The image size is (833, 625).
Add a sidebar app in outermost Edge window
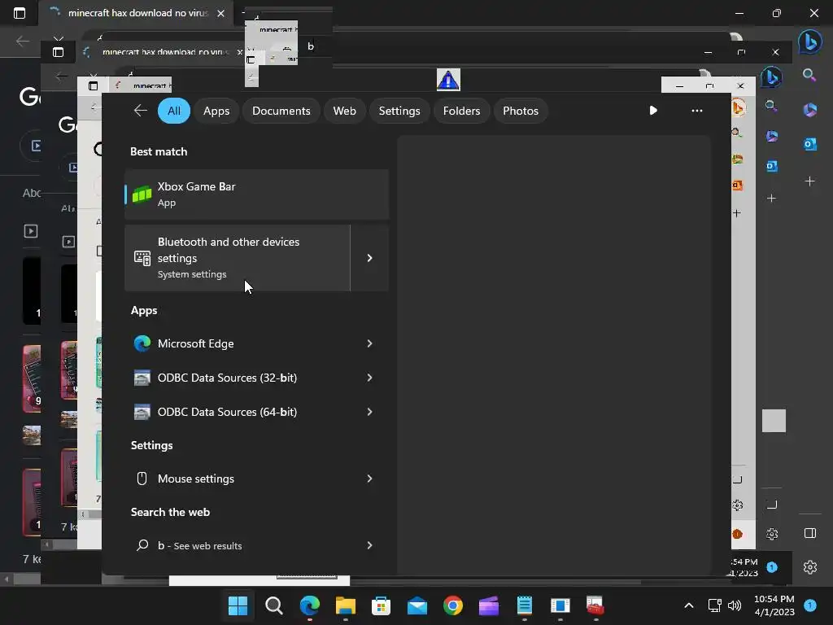coord(809,181)
